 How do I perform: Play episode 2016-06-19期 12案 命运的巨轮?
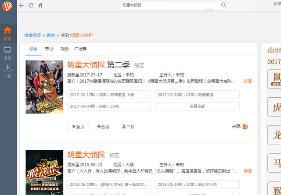coord(197,184)
